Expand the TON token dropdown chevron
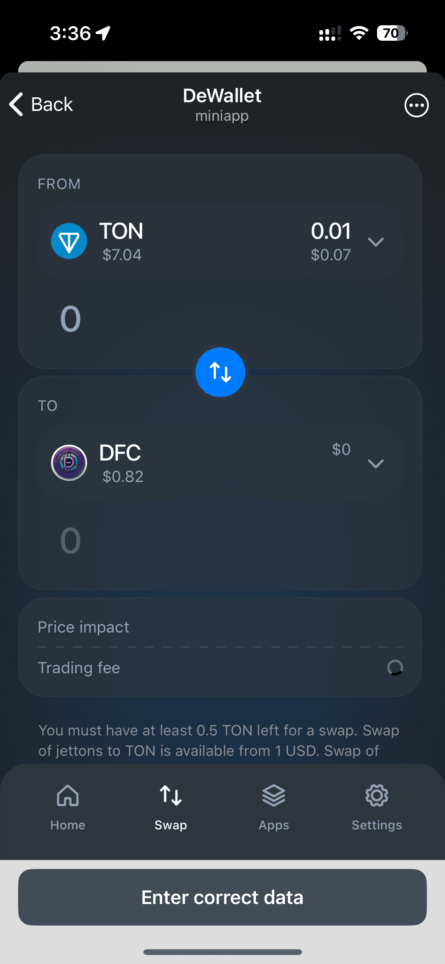This screenshot has height=964, width=445. [376, 242]
